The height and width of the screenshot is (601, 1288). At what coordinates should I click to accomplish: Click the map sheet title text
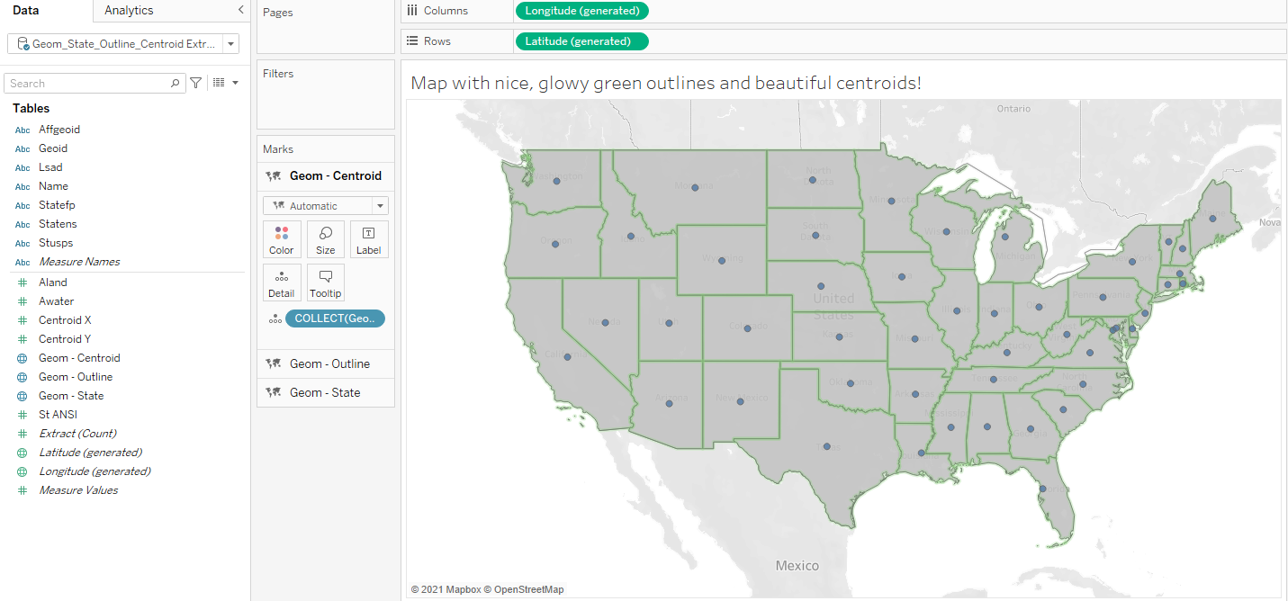666,84
